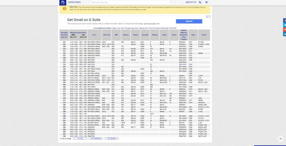This screenshot has height=146, width=286.
Task: Click the Facebook share icon
Action: point(284,21)
